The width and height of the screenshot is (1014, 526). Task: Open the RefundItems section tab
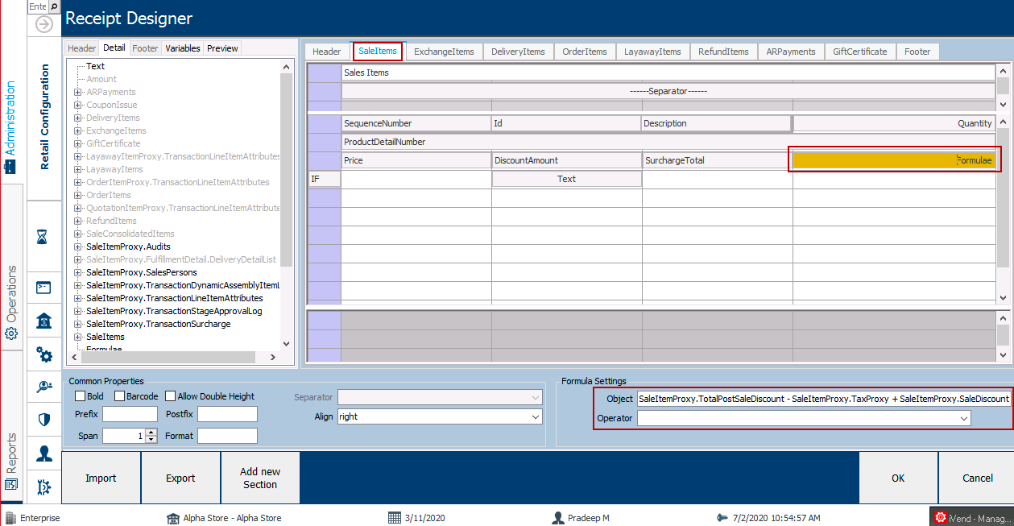723,52
